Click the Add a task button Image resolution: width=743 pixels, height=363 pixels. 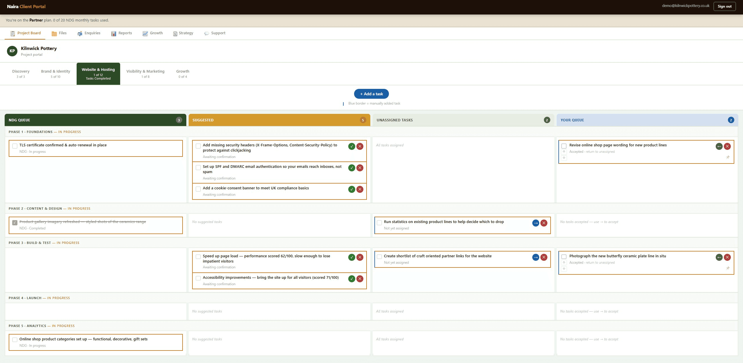click(x=371, y=94)
